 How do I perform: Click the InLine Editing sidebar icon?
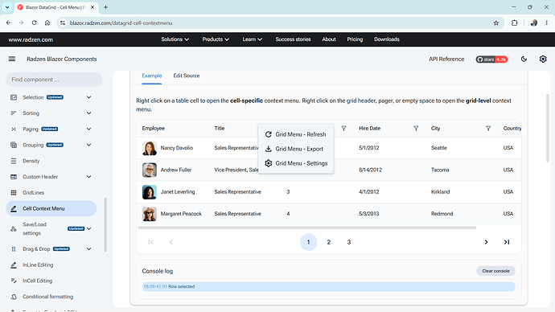pyautogui.click(x=14, y=265)
